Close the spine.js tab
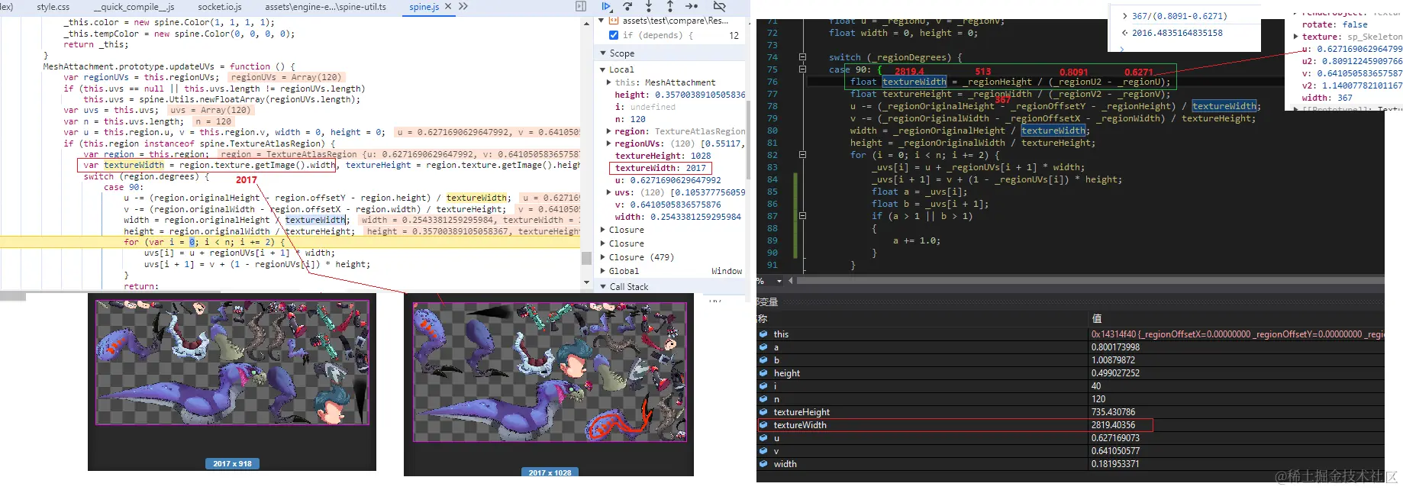This screenshot has width=1403, height=490. 448,7
